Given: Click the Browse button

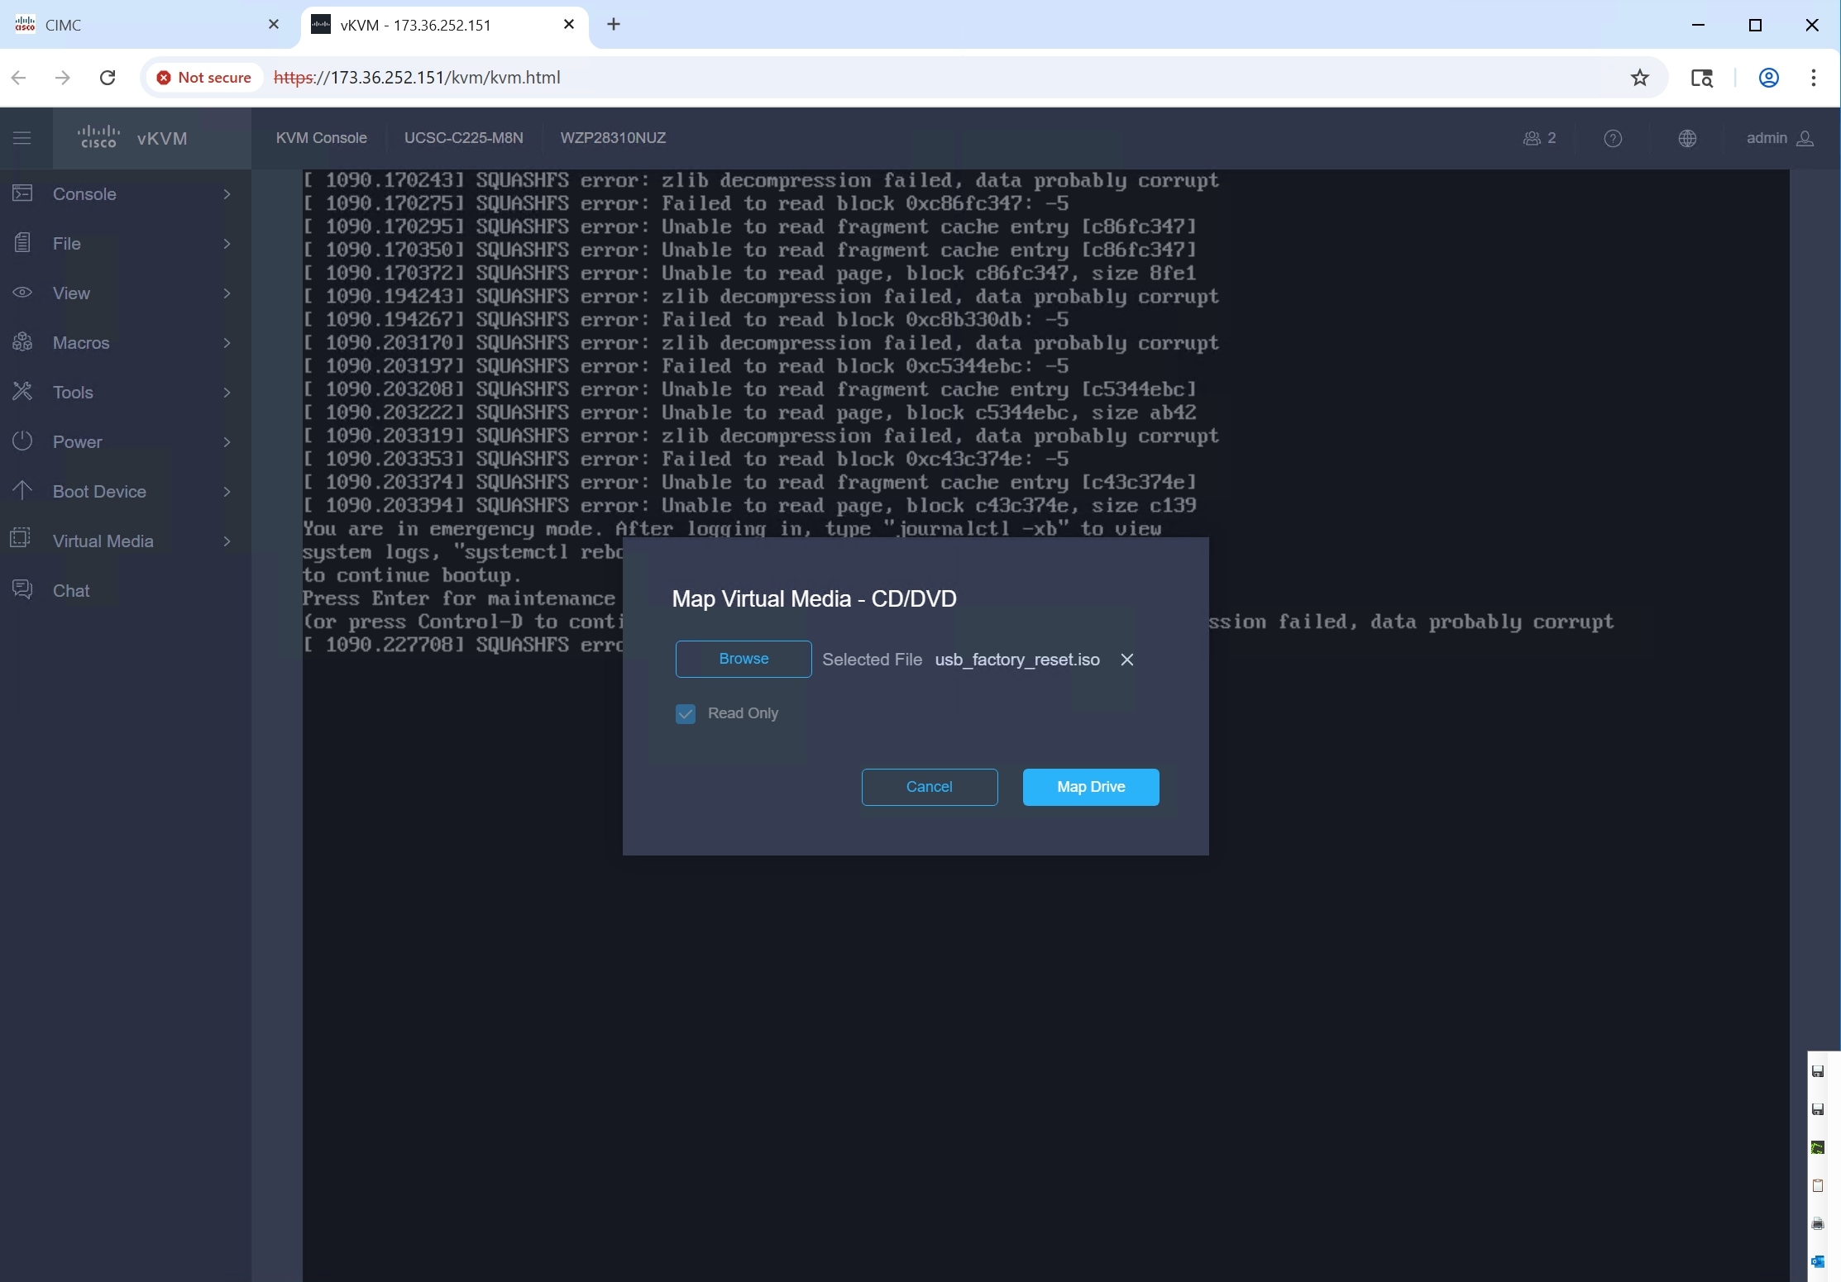Looking at the screenshot, I should tap(744, 659).
